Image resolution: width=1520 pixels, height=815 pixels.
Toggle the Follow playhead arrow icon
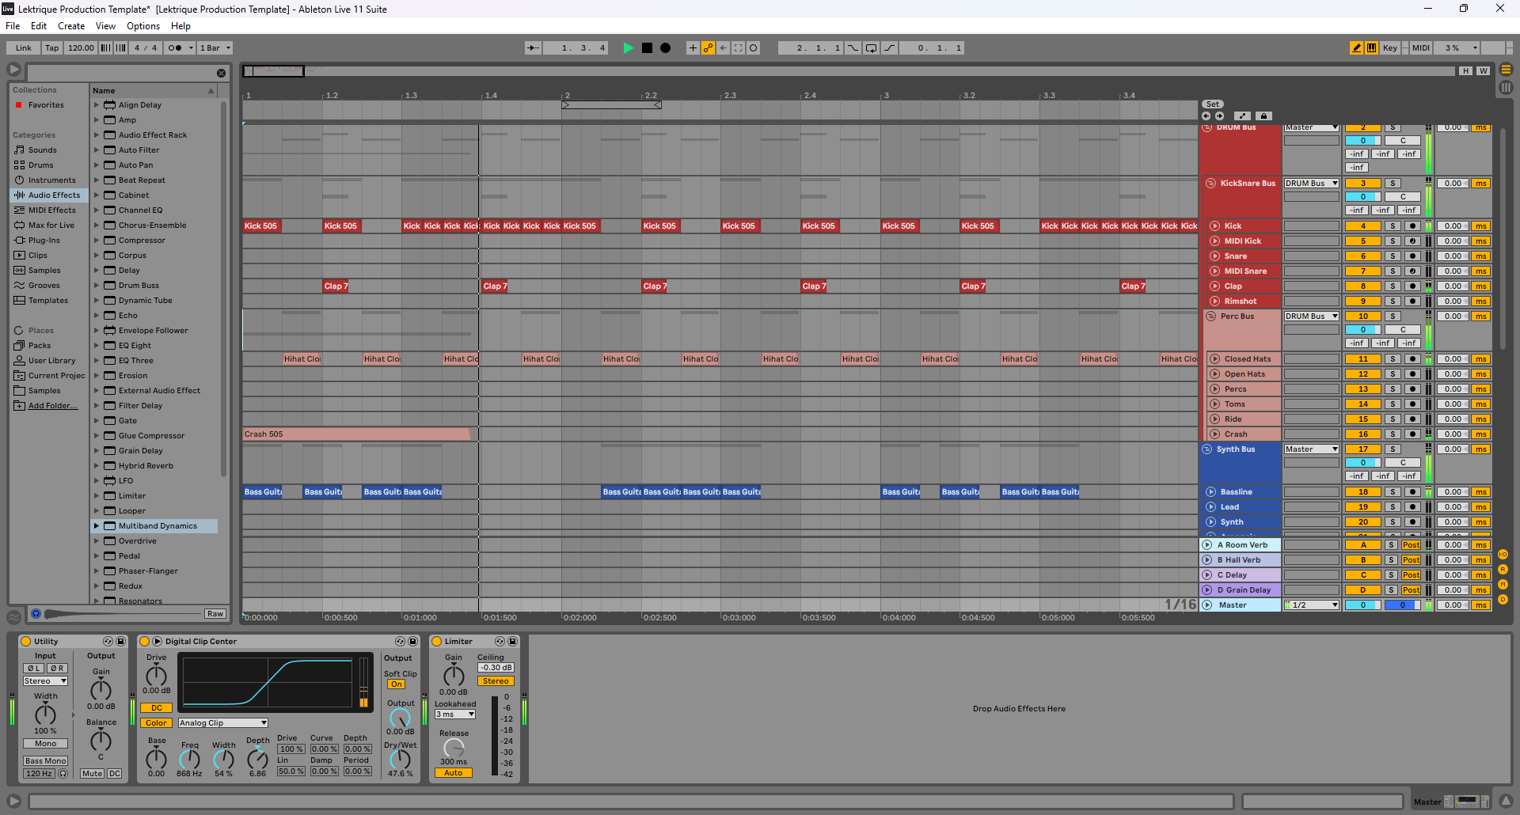coord(531,47)
